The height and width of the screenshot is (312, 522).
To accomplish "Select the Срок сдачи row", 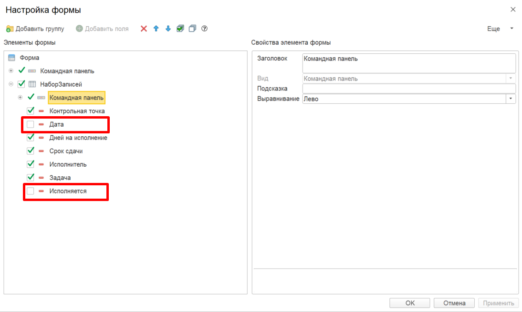I will pos(66,151).
